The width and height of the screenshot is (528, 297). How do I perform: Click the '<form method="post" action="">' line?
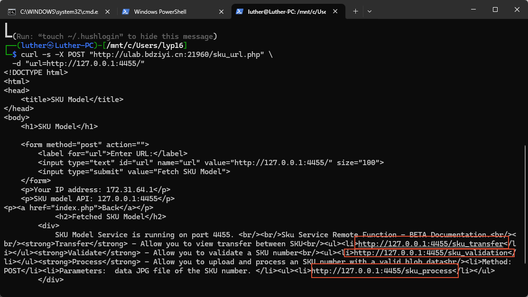[85, 144]
